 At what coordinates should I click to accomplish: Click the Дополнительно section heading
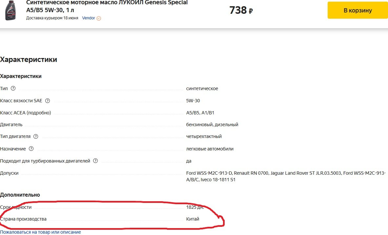20,195
